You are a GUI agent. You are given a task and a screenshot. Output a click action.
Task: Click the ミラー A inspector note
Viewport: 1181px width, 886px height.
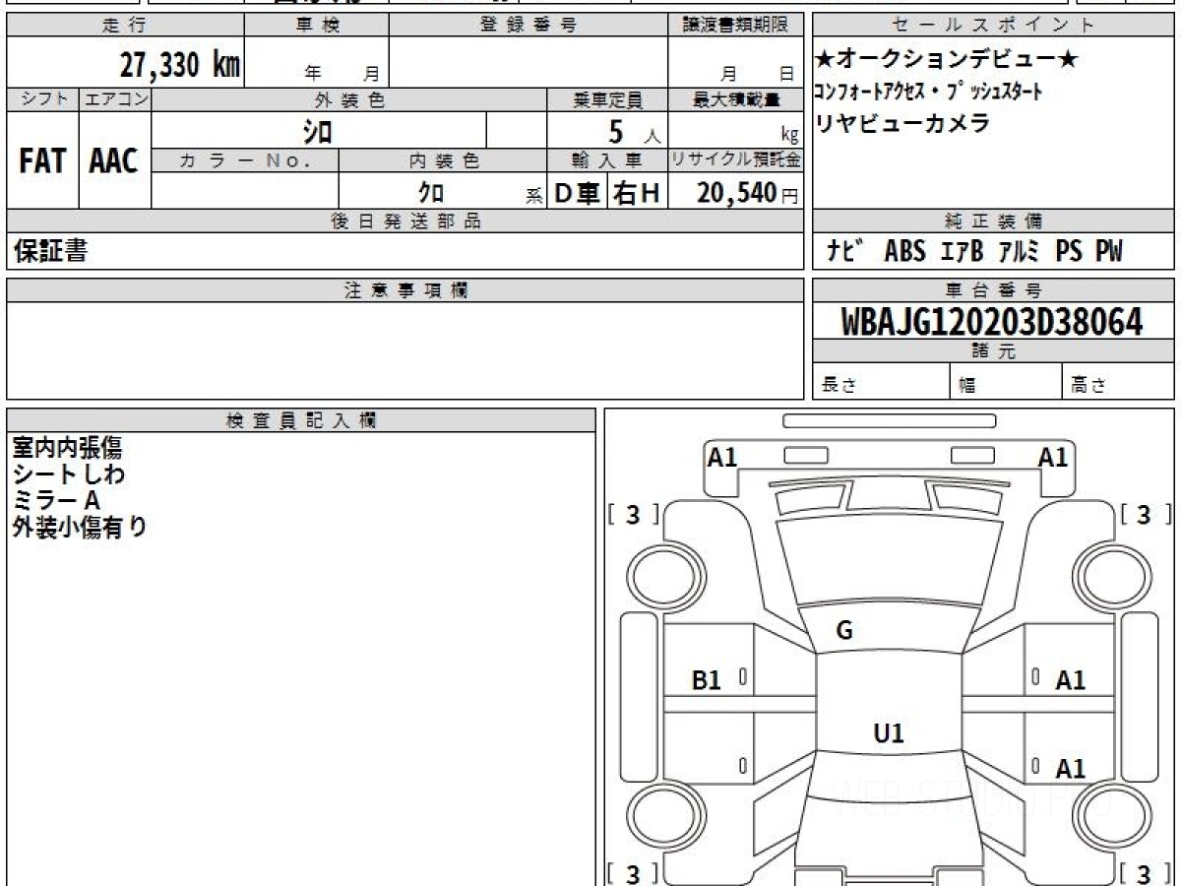point(56,501)
